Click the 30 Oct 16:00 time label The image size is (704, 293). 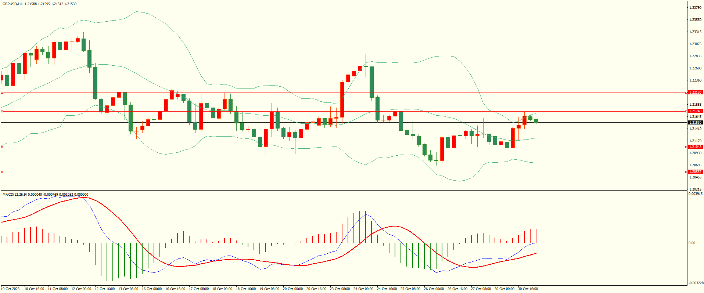[528, 289]
